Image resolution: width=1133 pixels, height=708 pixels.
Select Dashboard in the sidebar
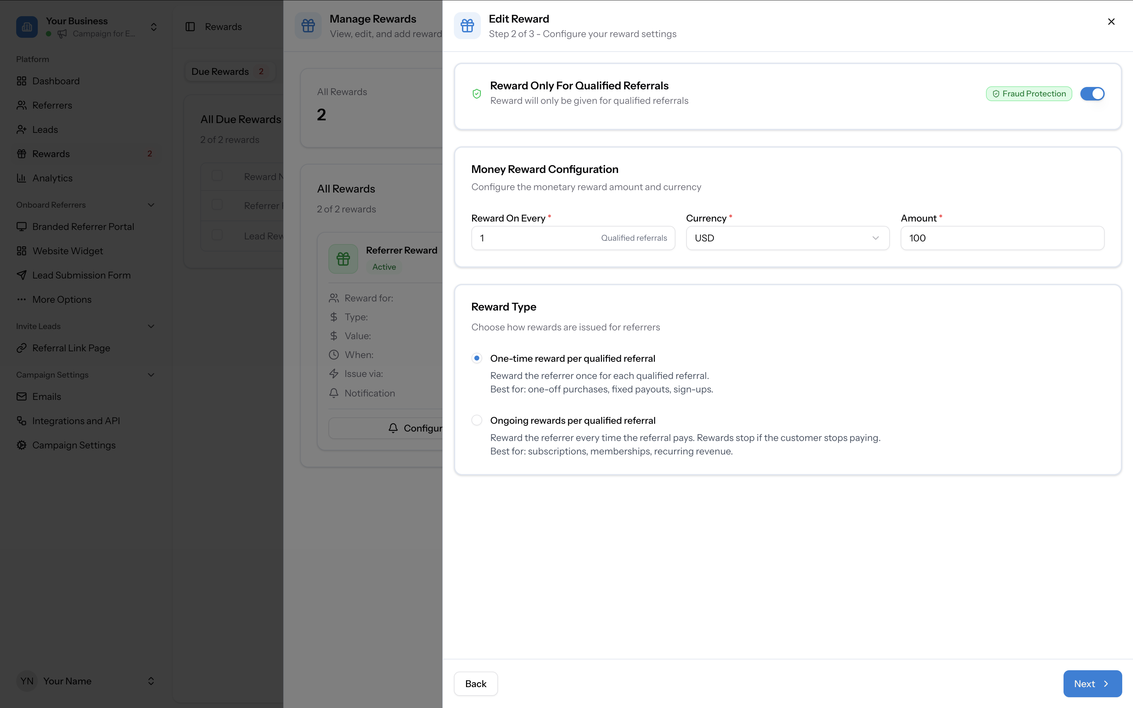click(56, 81)
